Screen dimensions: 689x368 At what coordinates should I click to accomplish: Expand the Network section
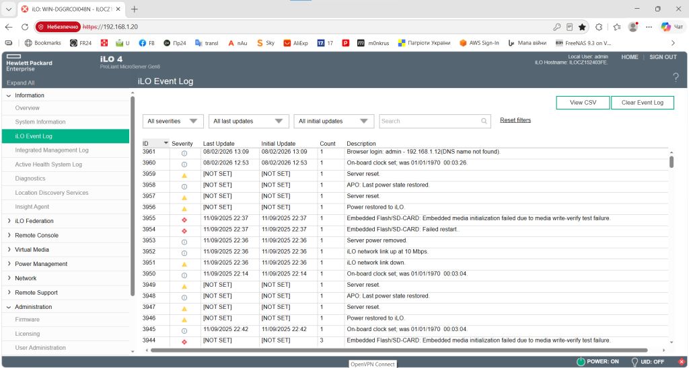tap(9, 278)
